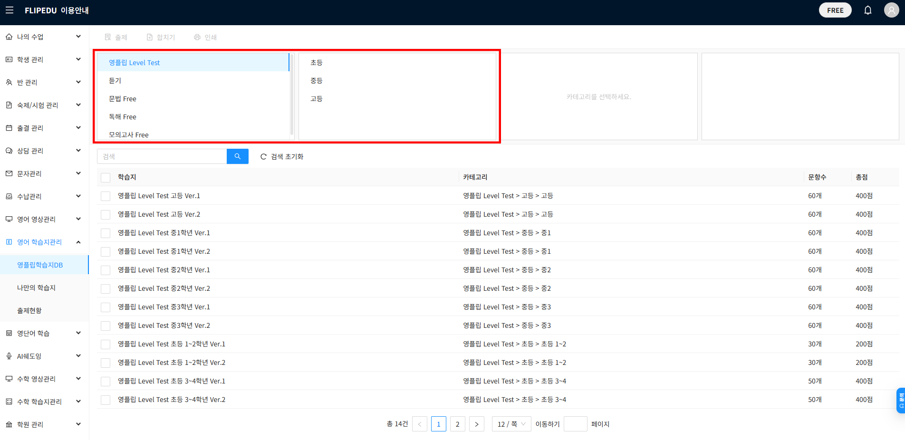905x440 pixels.
Task: Expand the 나의 수업 menu chevron
Action: (78, 37)
